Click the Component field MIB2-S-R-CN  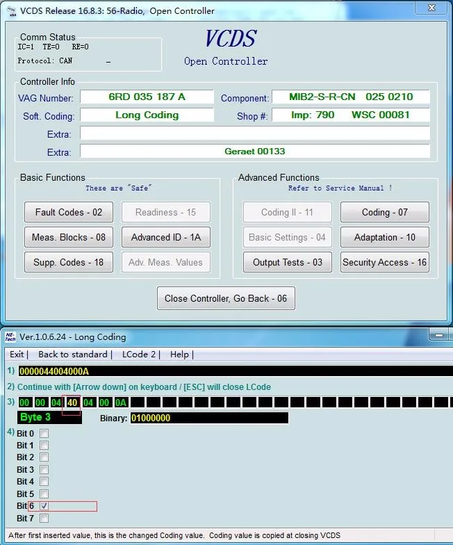(351, 97)
